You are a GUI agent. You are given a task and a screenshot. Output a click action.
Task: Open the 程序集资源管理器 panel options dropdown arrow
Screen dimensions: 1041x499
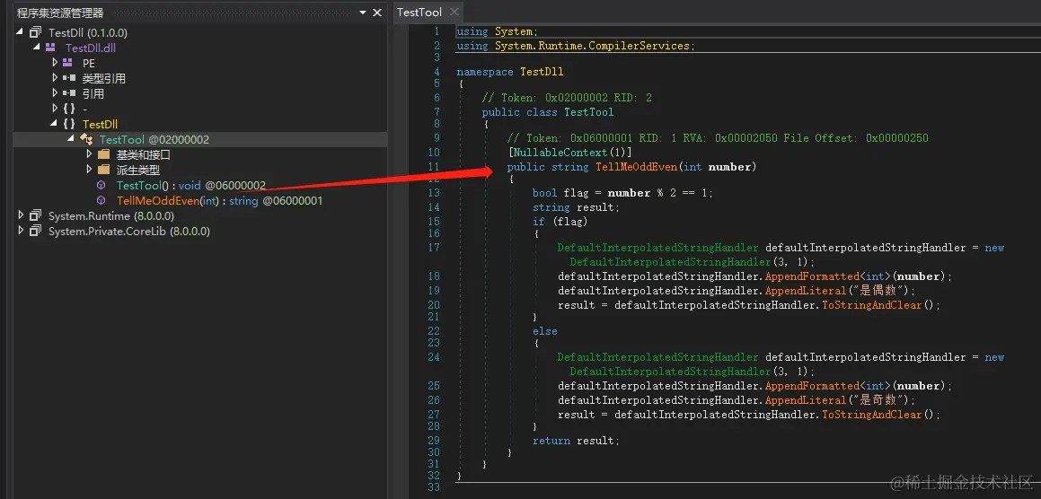tap(363, 13)
